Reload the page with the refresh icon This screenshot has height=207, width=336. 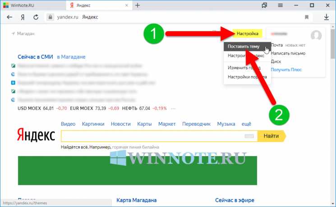34,17
